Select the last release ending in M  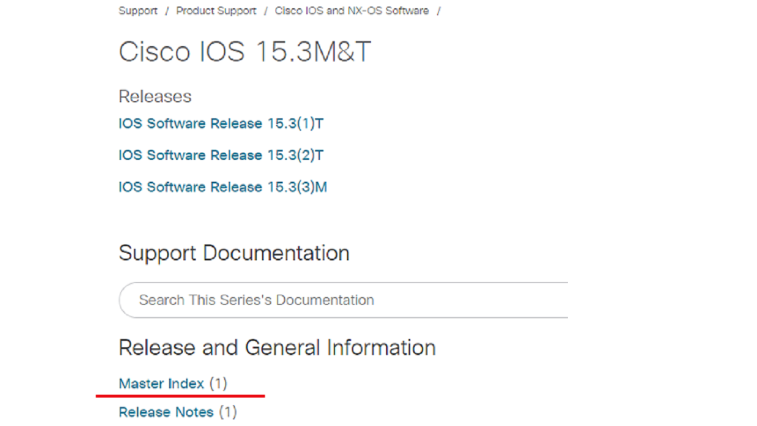(x=223, y=187)
